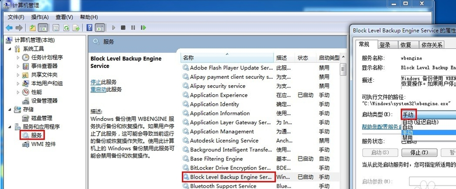
Task: Open 设备管理器 in the tree
Action: 44,101
